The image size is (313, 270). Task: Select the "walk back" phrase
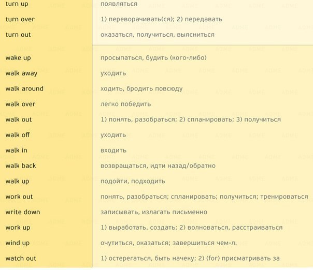[21, 166]
